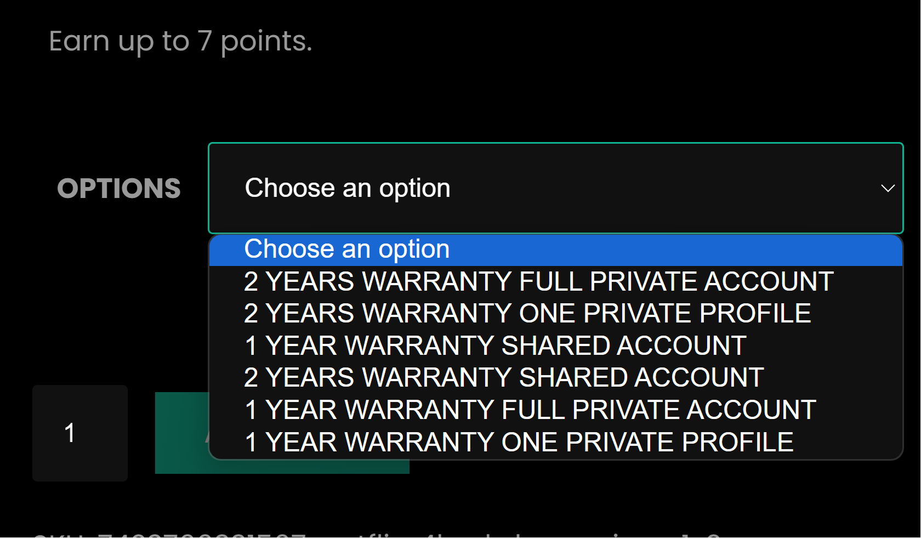Select 2 Years Warranty Full Private Account
The height and width of the screenshot is (538, 921).
(x=538, y=282)
